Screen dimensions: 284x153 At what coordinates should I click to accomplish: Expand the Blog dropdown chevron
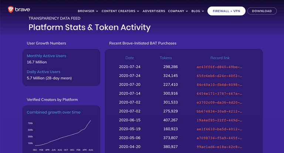pos(203,11)
